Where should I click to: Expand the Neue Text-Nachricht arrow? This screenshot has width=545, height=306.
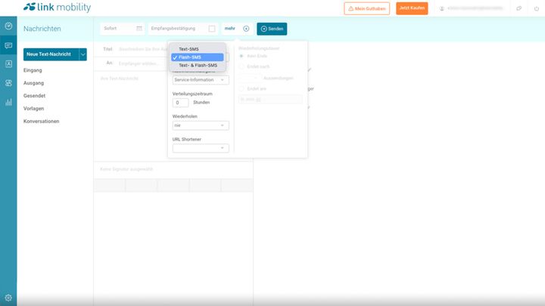click(83, 54)
